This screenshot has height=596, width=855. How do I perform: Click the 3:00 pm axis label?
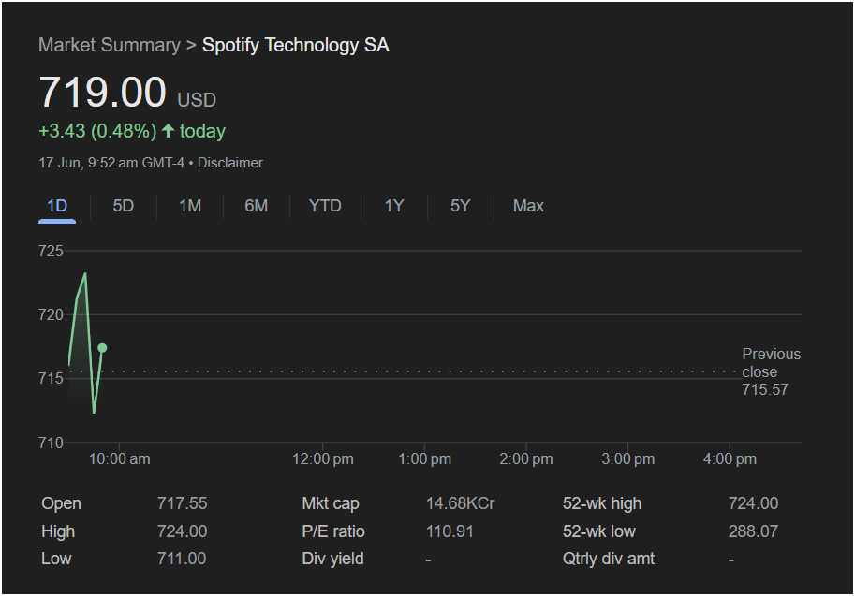point(628,459)
